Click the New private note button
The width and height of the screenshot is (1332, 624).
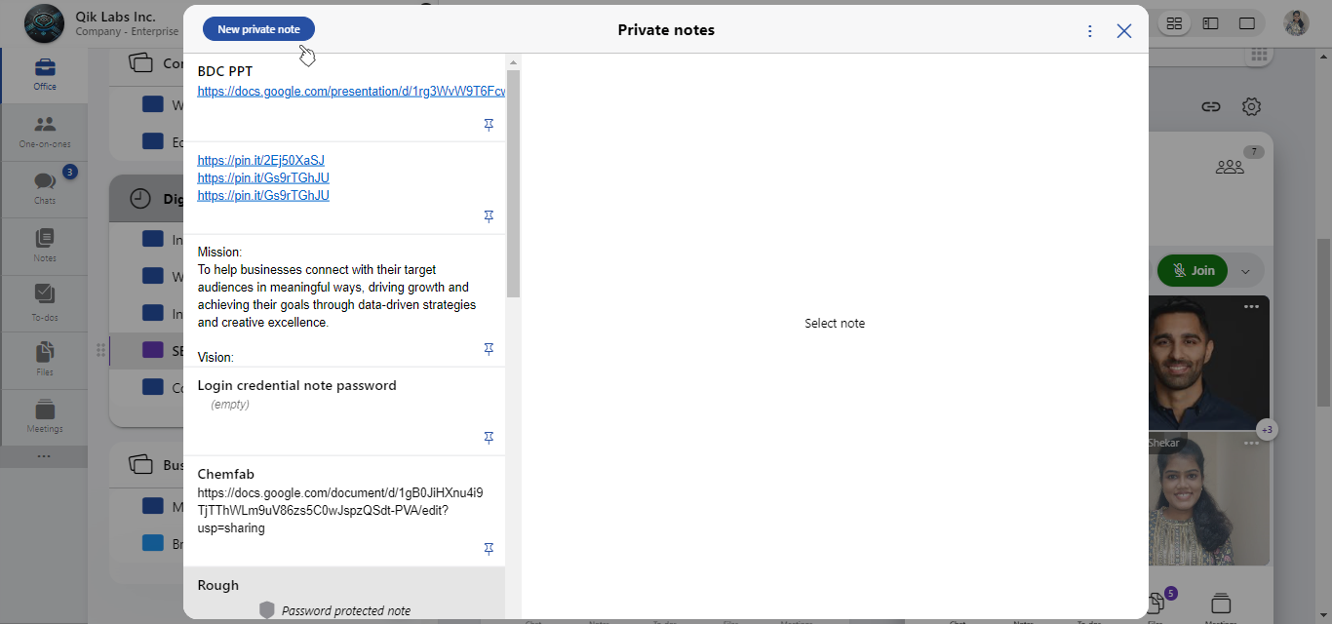(x=258, y=29)
